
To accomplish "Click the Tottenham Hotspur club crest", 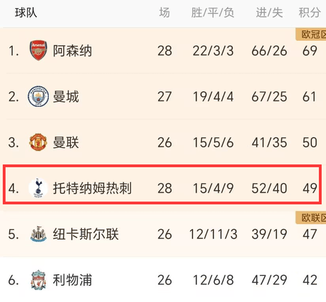I will coord(38,188).
